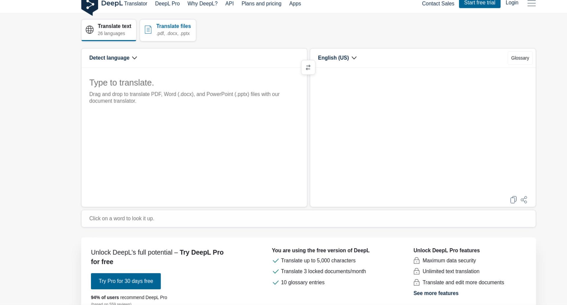Click lock icon beside Maximum data security
The height and width of the screenshot is (305, 567).
[x=416, y=260]
